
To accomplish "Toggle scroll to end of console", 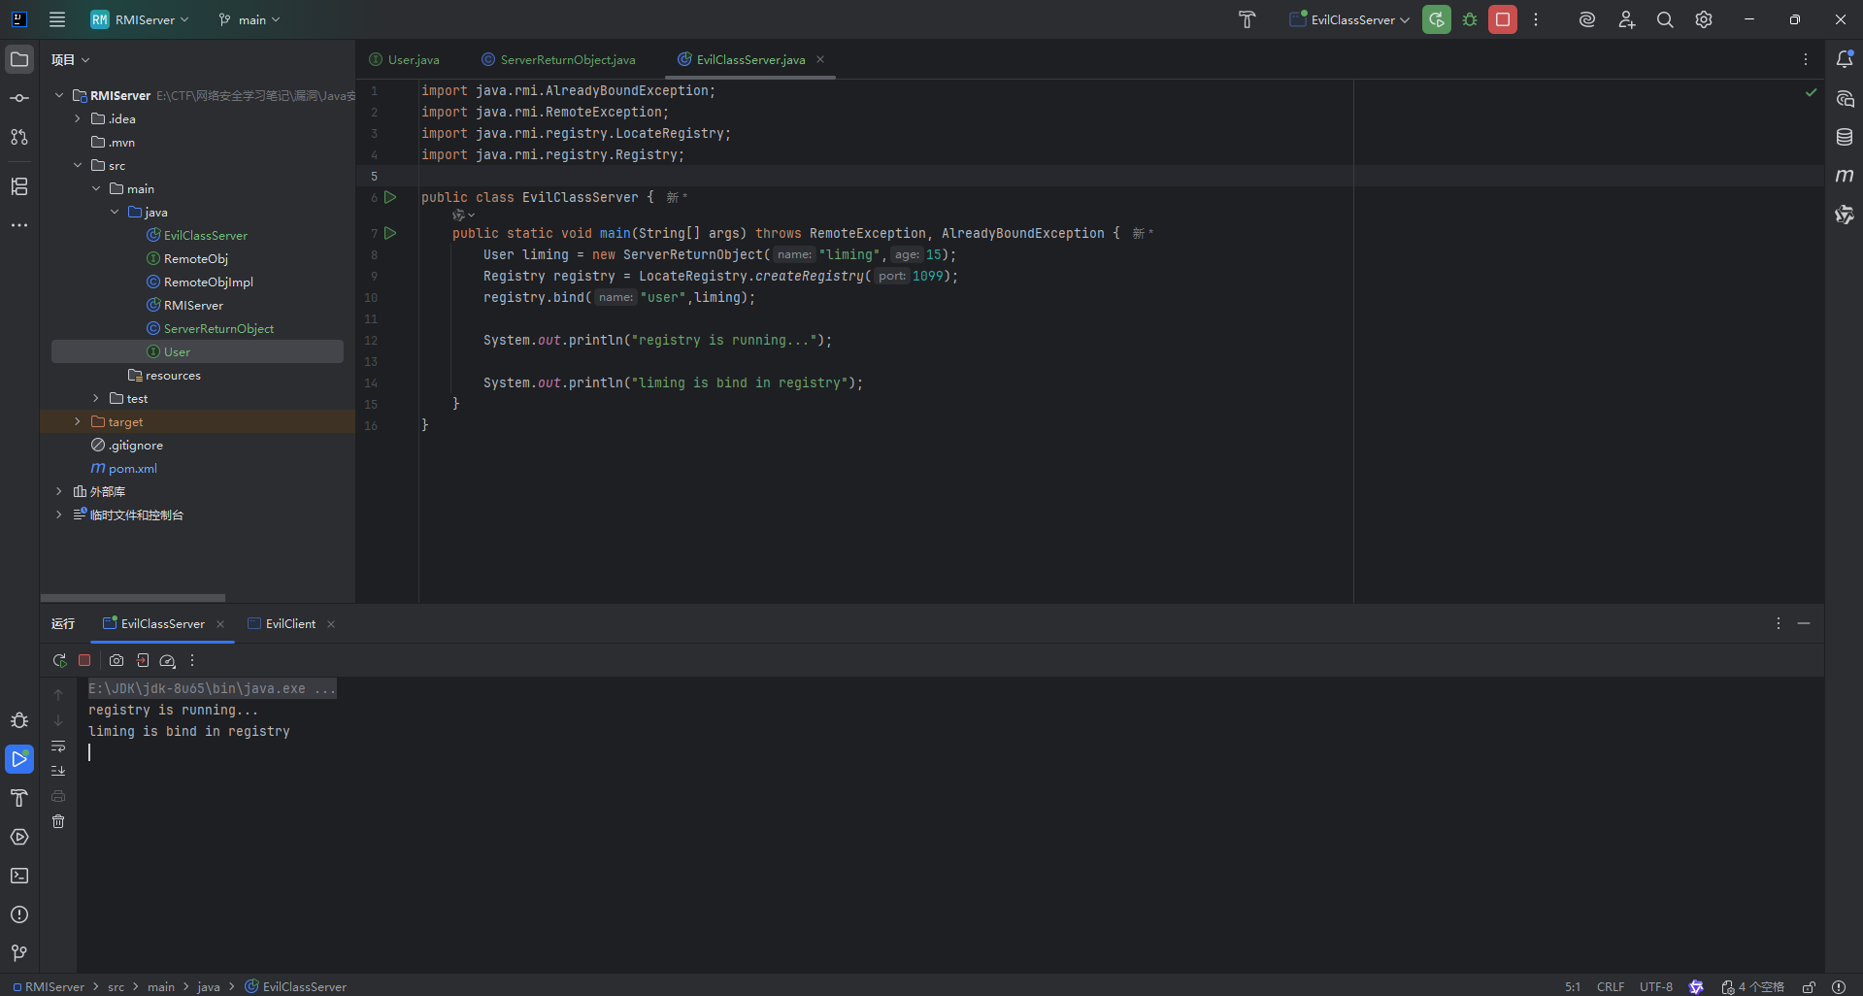I will click(x=58, y=771).
